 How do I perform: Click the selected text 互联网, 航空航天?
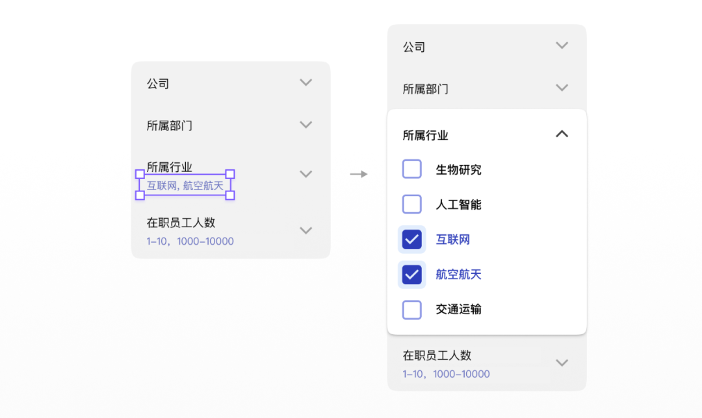pos(185,186)
